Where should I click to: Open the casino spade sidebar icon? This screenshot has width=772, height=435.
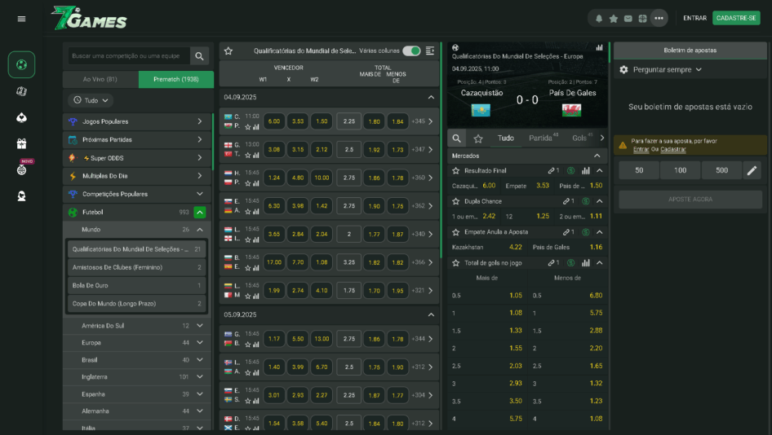[x=21, y=117]
